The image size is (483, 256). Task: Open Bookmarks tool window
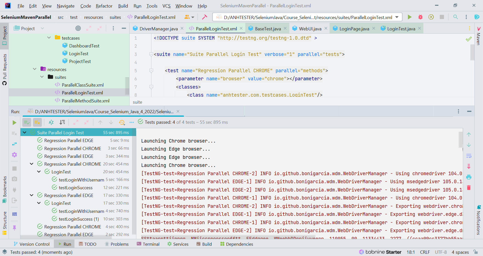(x=5, y=189)
